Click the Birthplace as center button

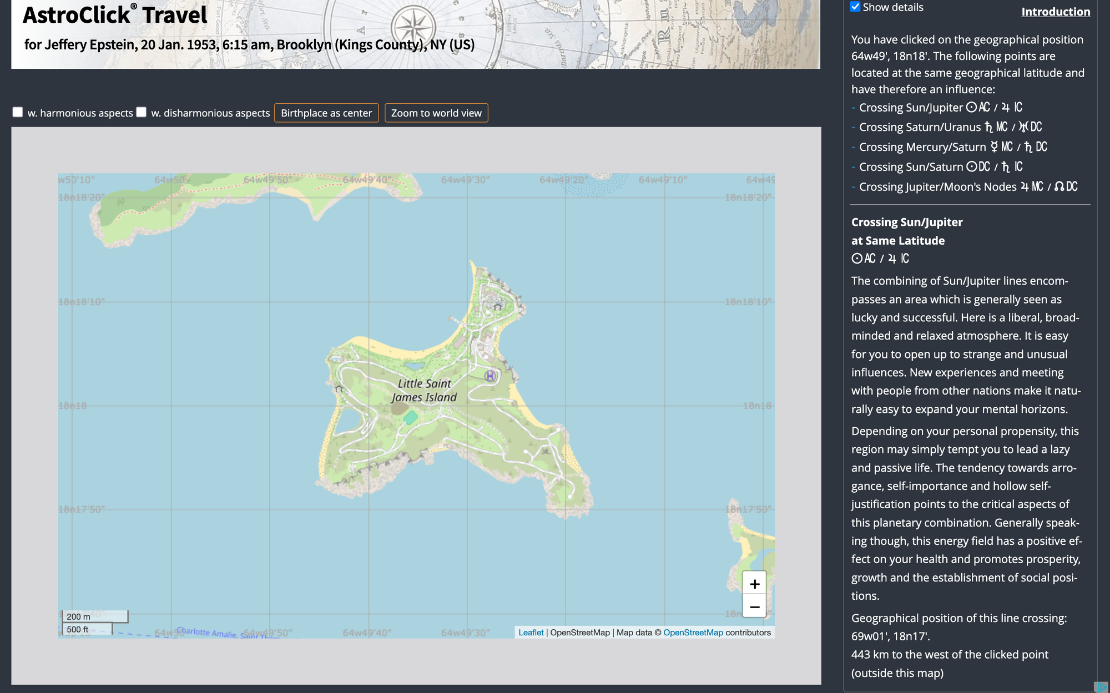[x=326, y=113]
